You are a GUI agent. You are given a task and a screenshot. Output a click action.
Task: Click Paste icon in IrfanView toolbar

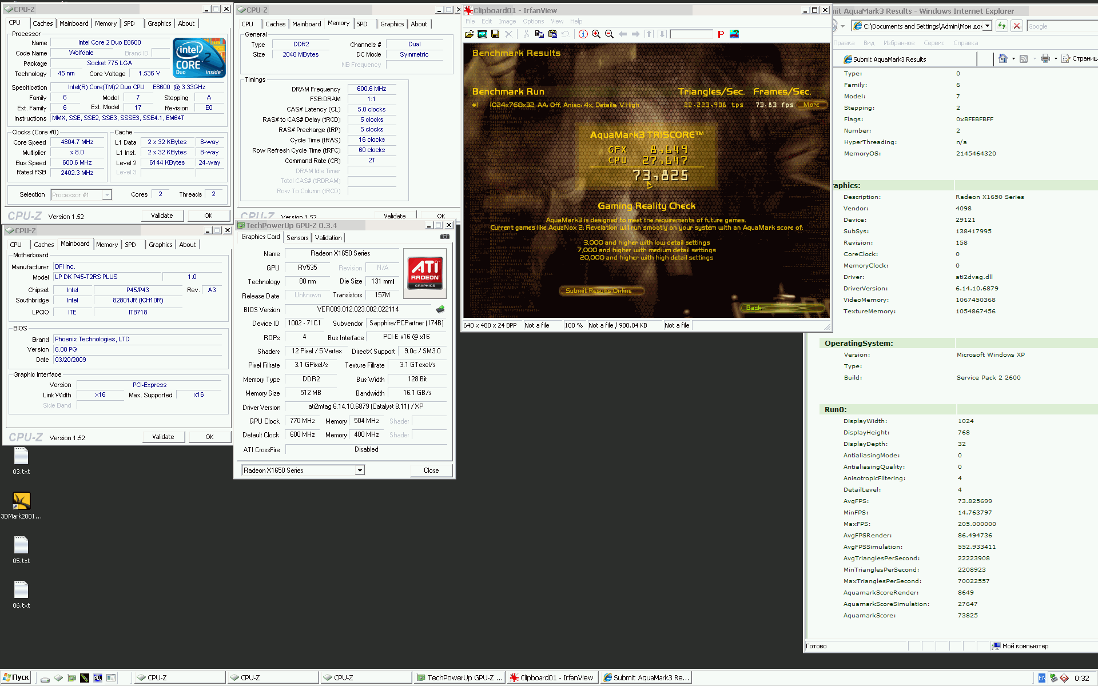[552, 34]
